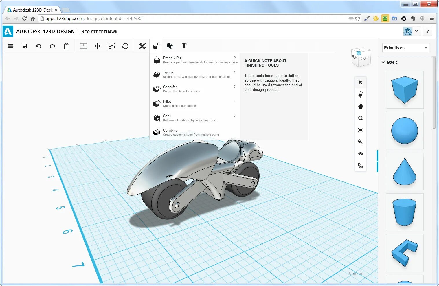This screenshot has height=286, width=439.
Task: Toggle the snap/grid icon below eye
Action: 361,166
